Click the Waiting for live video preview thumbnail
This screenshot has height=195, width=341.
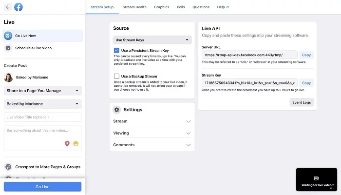(x=316, y=180)
